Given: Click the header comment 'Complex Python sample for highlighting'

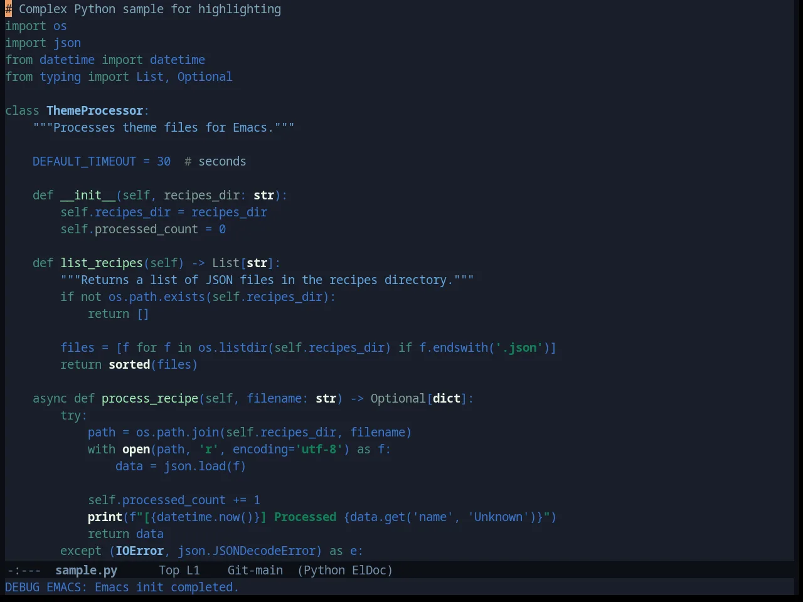Looking at the screenshot, I should (143, 9).
